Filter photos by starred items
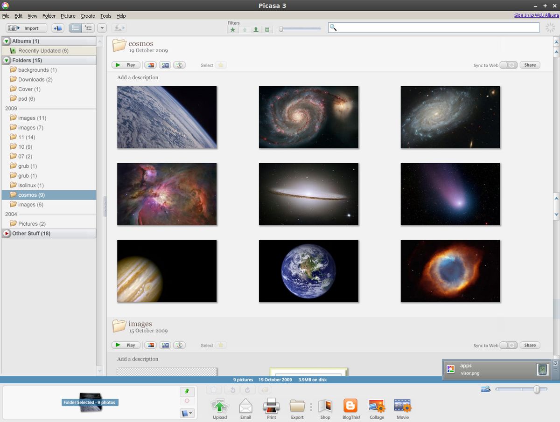Image resolution: width=560 pixels, height=422 pixels. (x=232, y=29)
